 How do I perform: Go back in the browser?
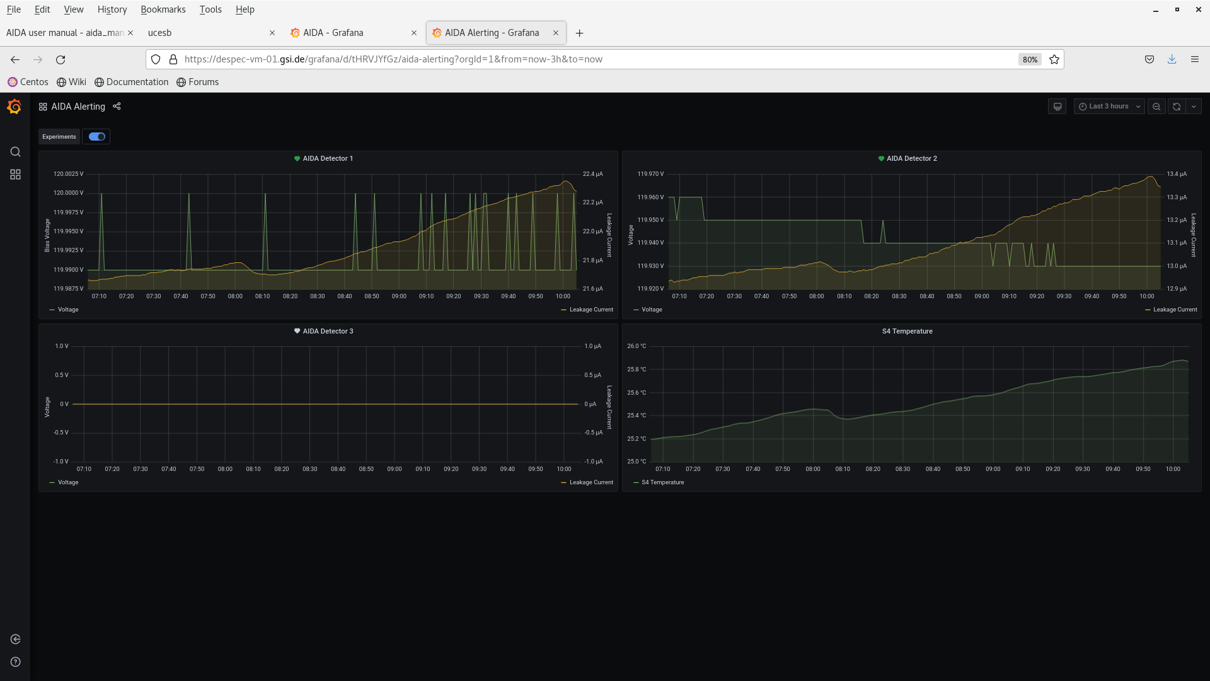[x=15, y=59]
